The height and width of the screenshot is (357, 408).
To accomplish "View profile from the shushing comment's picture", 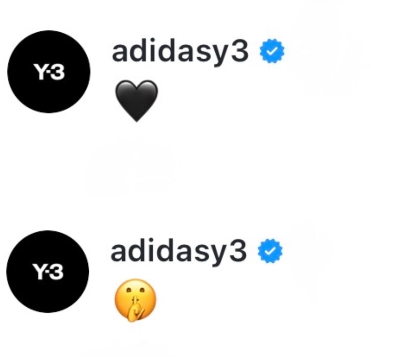I will click(48, 271).
